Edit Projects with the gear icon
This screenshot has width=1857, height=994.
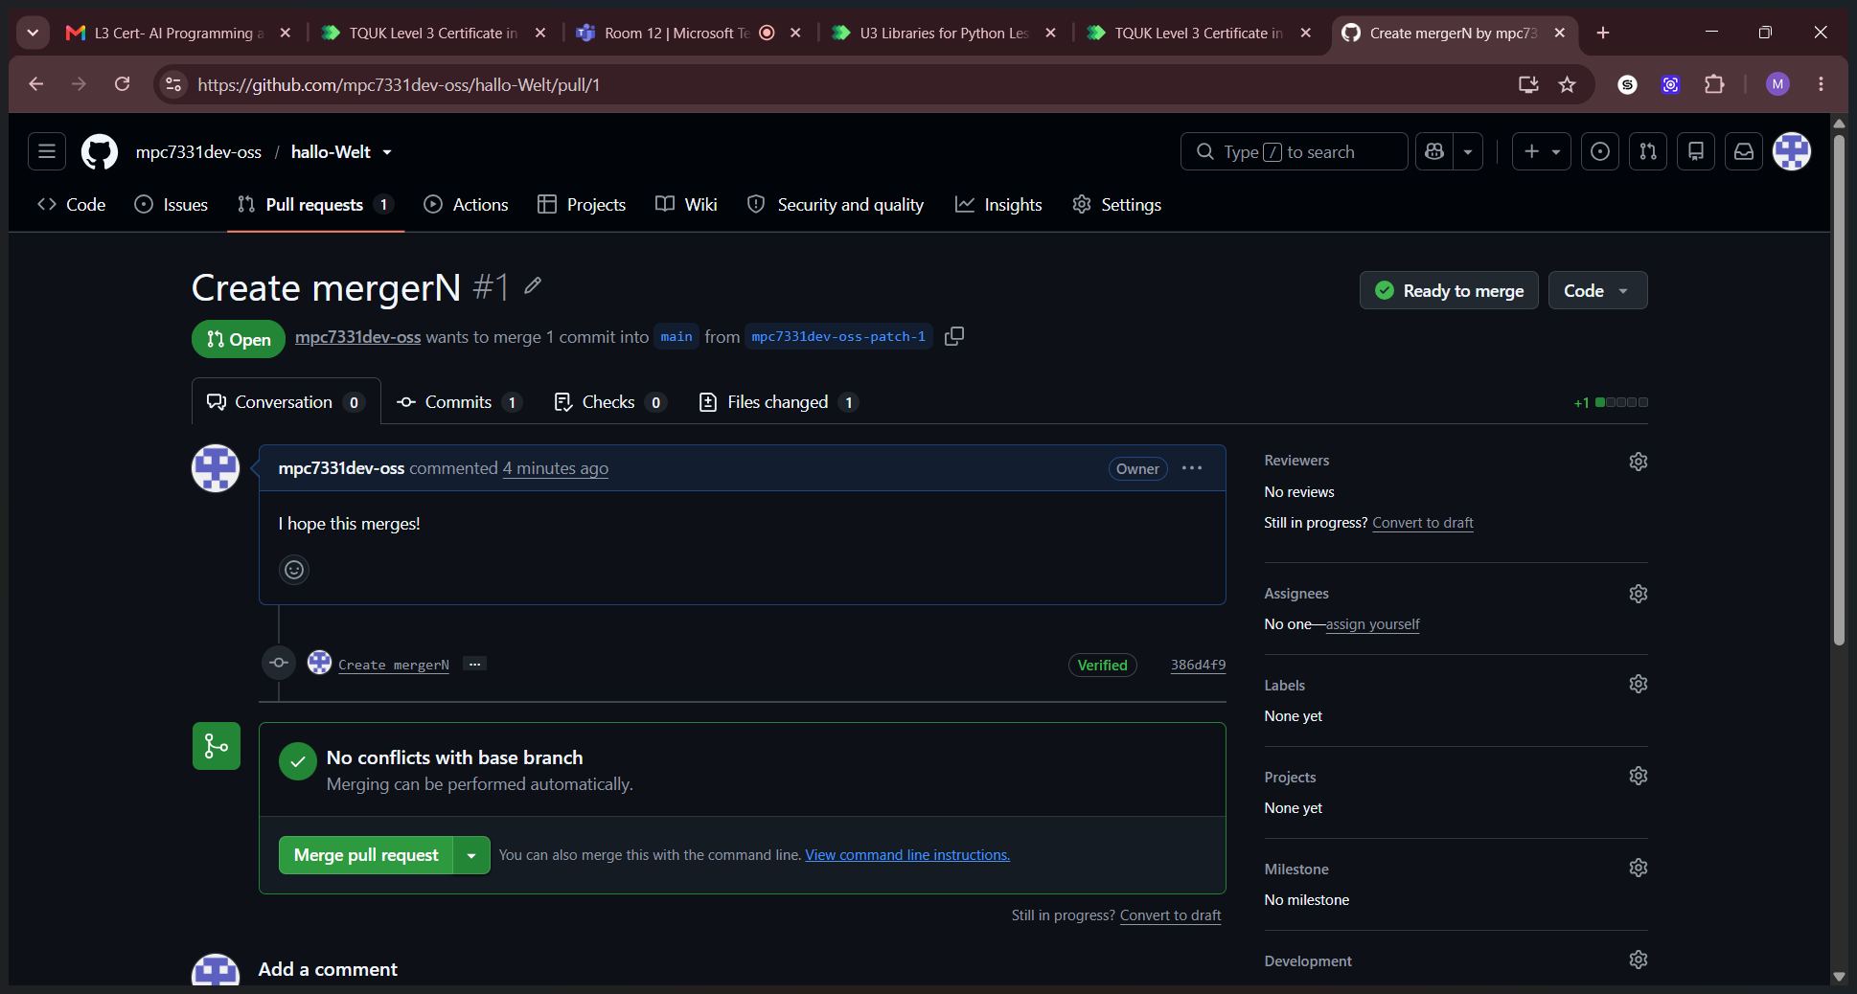[1639, 776]
